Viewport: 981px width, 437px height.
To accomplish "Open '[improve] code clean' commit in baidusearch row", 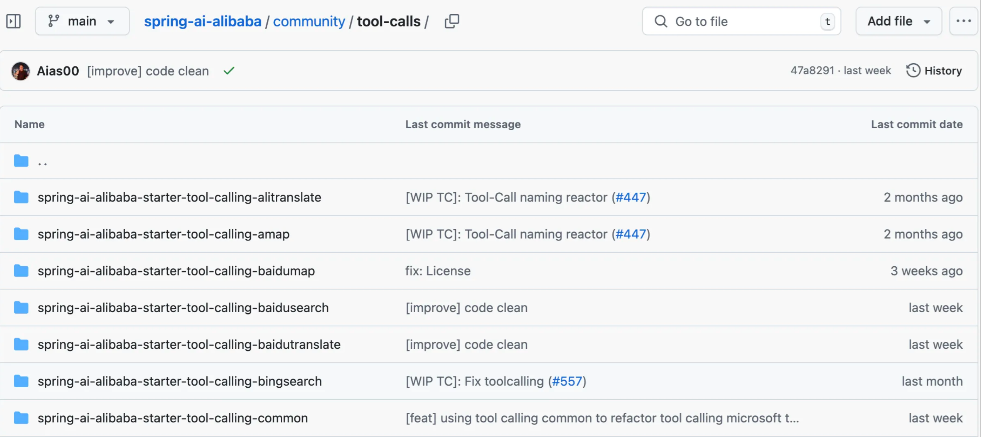I will pyautogui.click(x=466, y=308).
